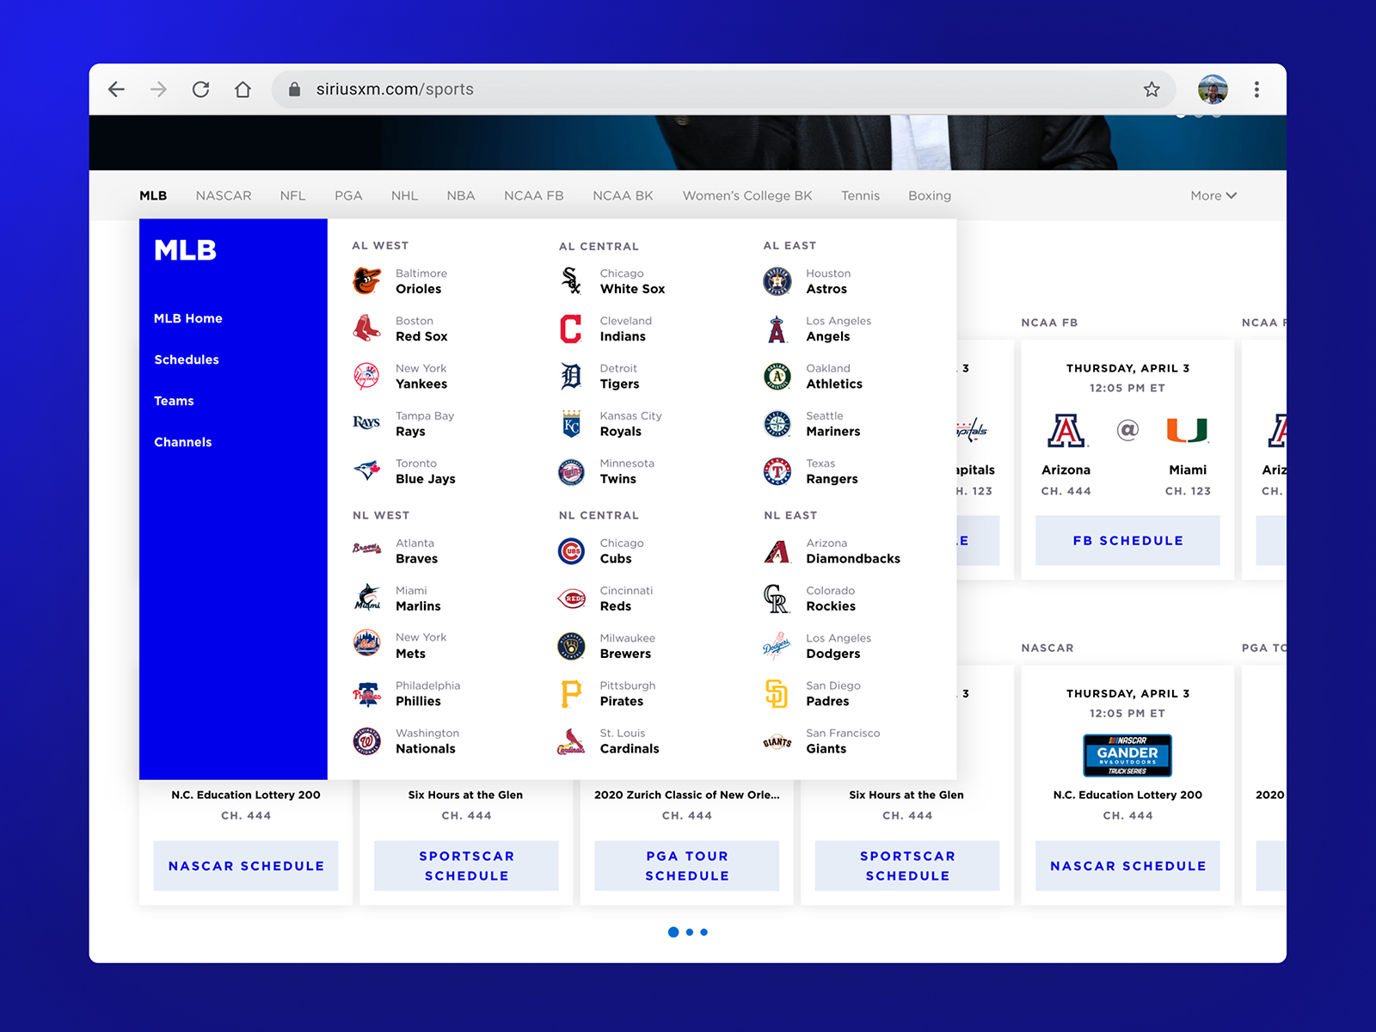Select the third carousel pagination dot
1376x1032 pixels.
coord(703,932)
